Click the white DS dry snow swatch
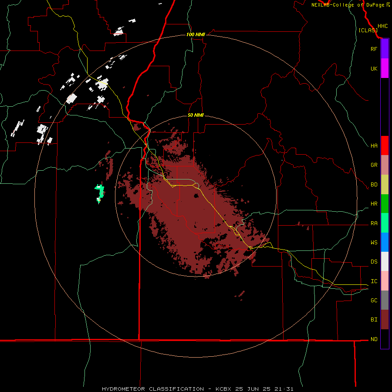Viewport: 392px width, 392px height. [385, 261]
